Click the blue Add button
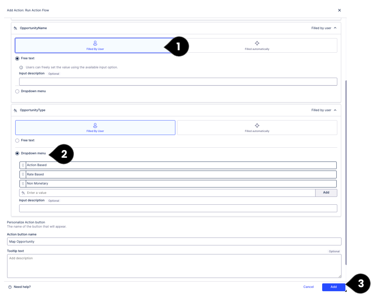 [x=333, y=287]
